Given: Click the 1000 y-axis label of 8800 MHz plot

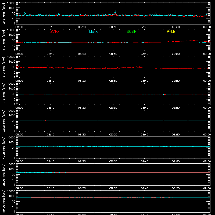Looking at the screenshot, I should point(12,169).
